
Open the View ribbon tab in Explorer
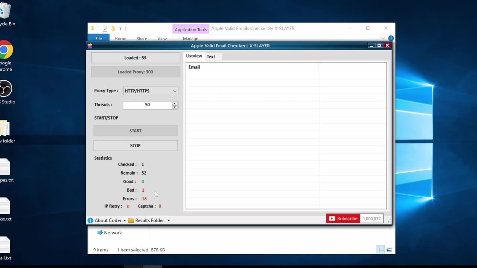point(162,38)
